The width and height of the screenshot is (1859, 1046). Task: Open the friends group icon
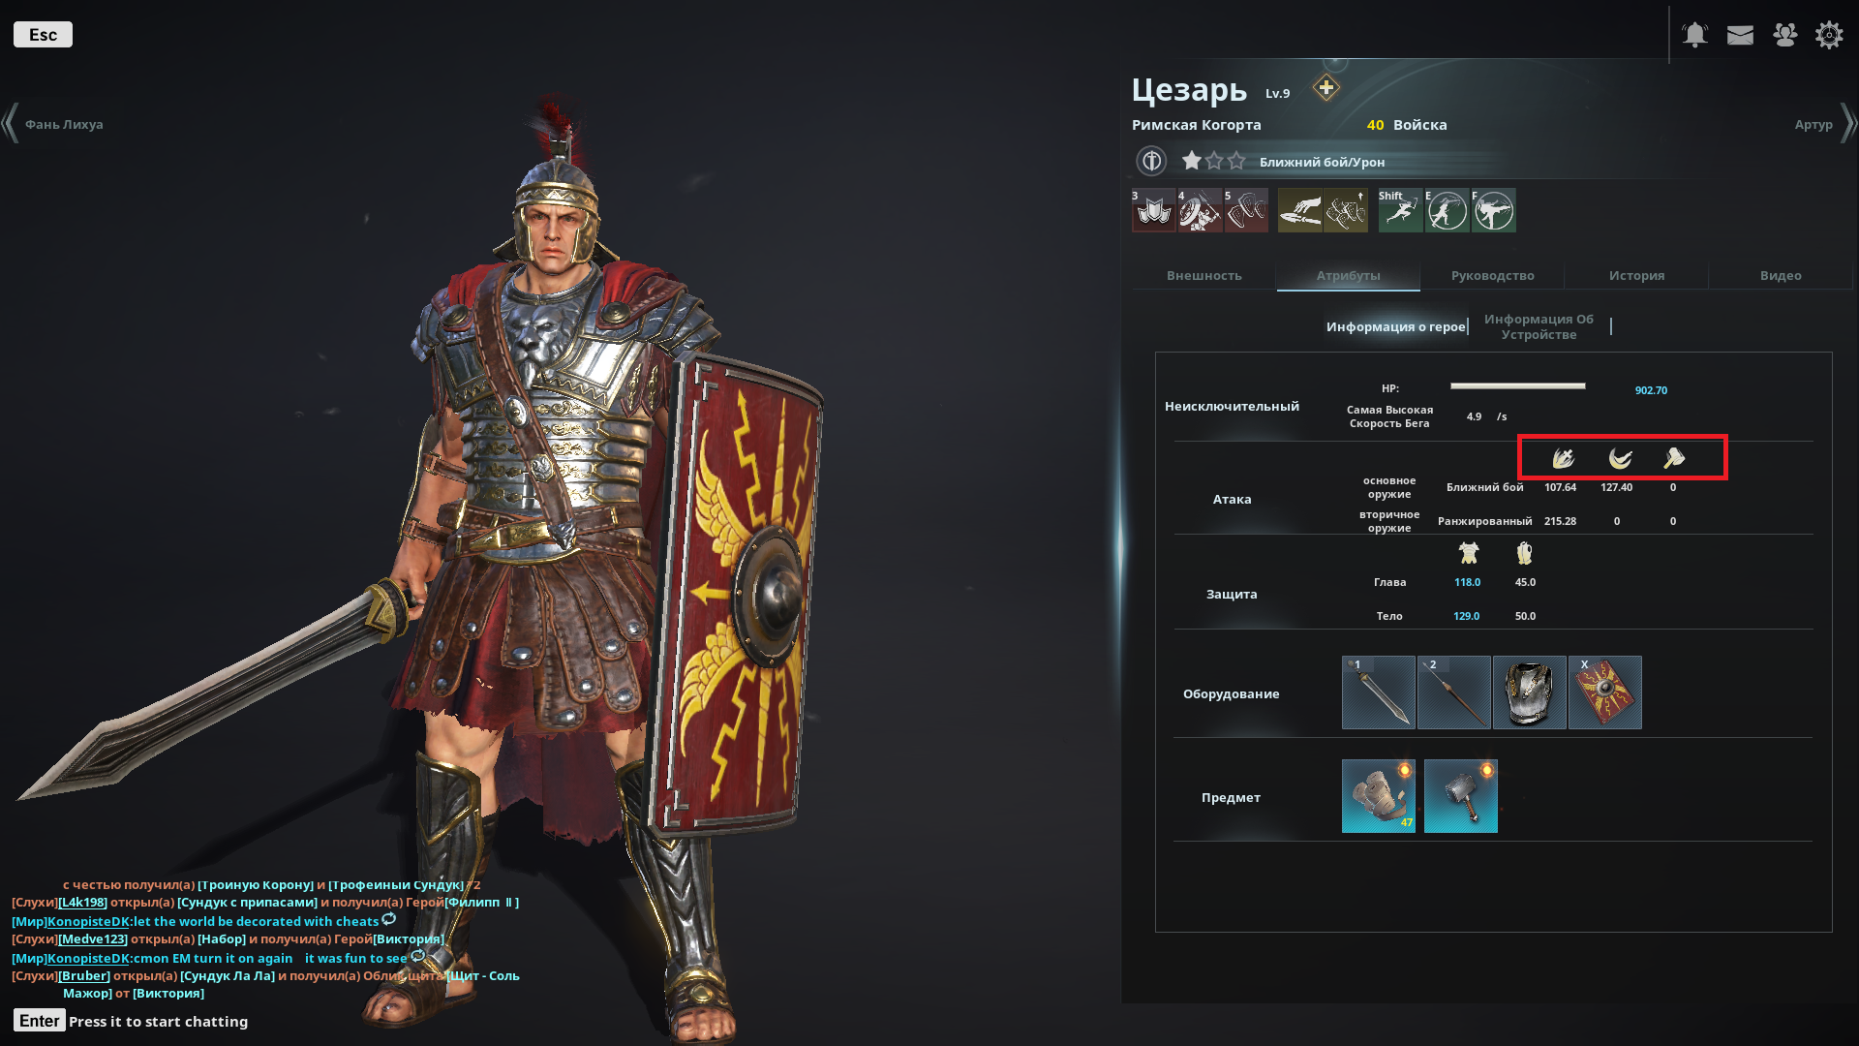(x=1784, y=35)
